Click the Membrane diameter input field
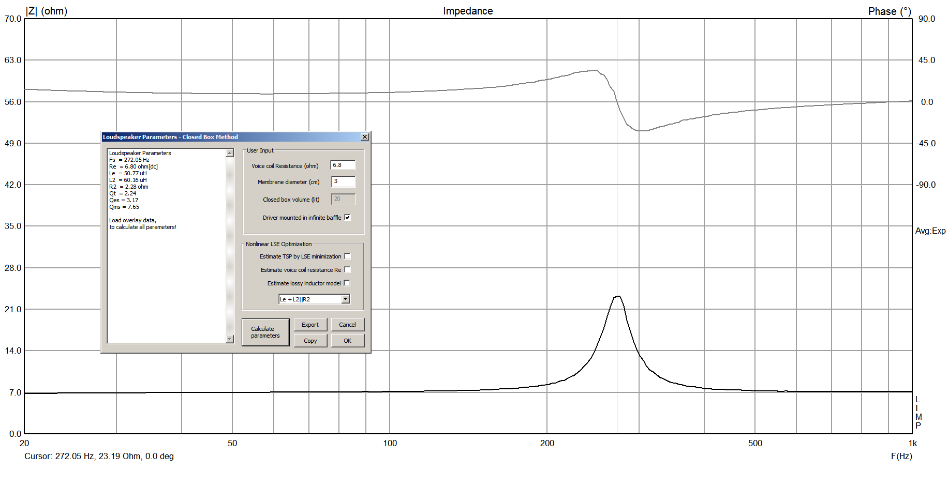Image resolution: width=948 pixels, height=487 pixels. 343,181
